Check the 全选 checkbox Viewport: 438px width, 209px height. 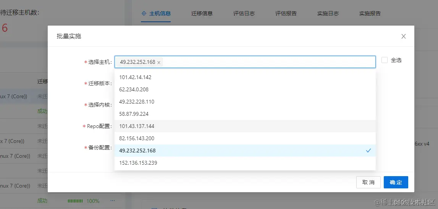coord(385,60)
